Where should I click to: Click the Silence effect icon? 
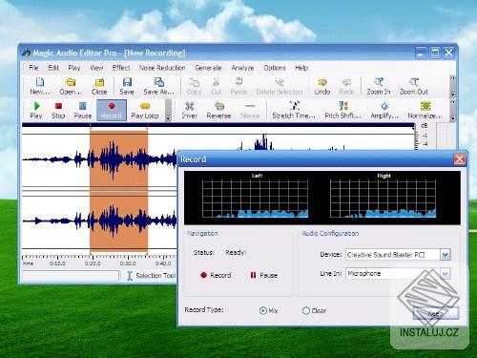(250, 110)
